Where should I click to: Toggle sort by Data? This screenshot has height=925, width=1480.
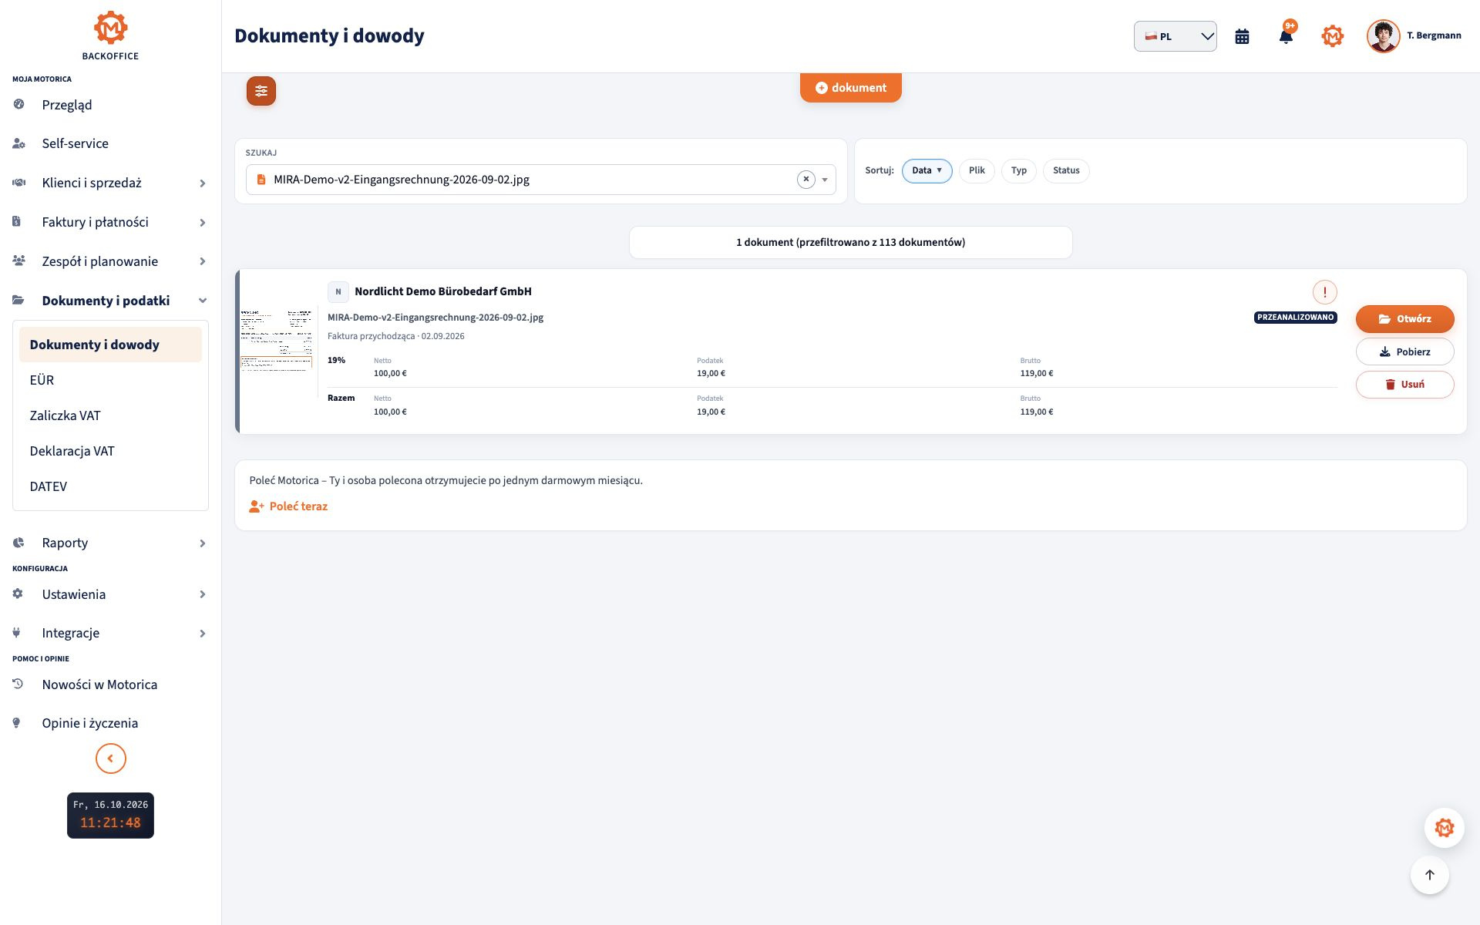(927, 170)
